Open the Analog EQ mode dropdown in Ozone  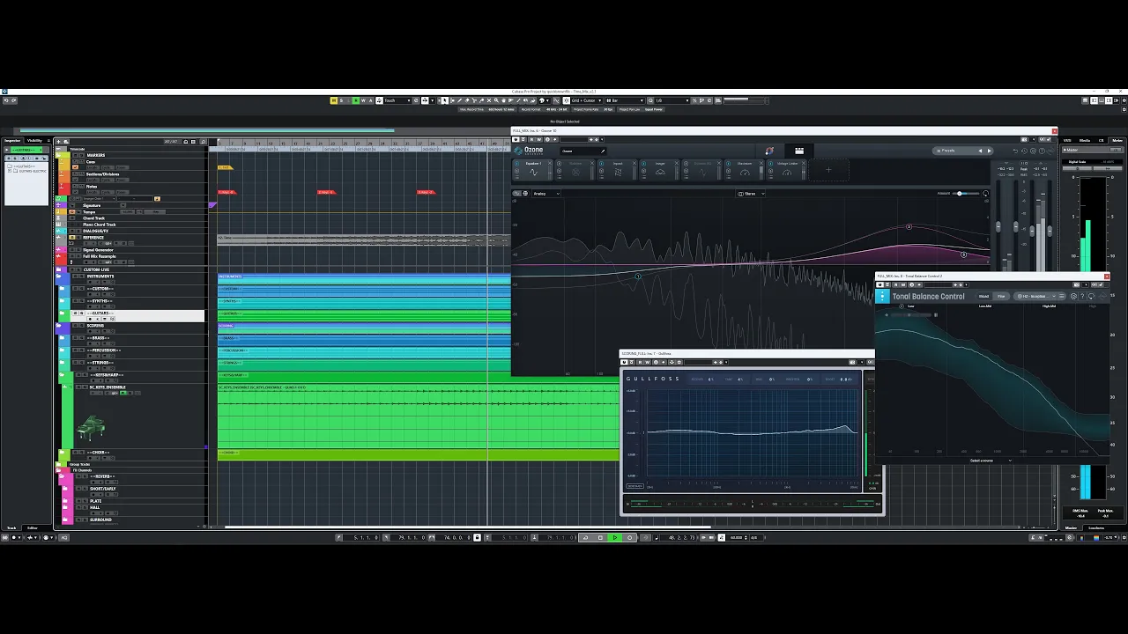(546, 194)
